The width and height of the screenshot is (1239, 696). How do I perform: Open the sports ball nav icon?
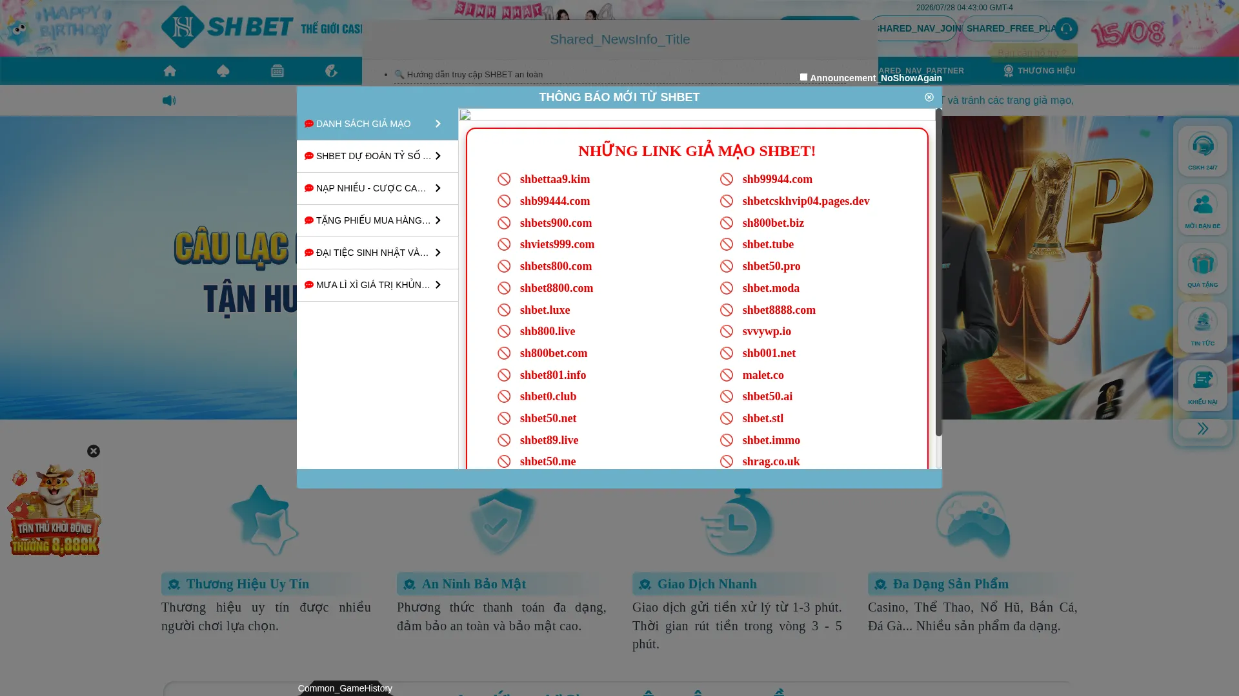pos(331,71)
